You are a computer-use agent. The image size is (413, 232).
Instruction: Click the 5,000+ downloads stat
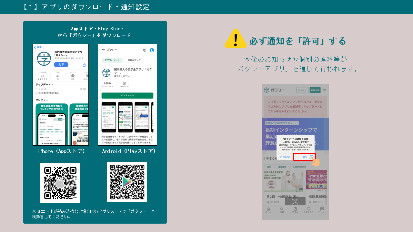107,84
